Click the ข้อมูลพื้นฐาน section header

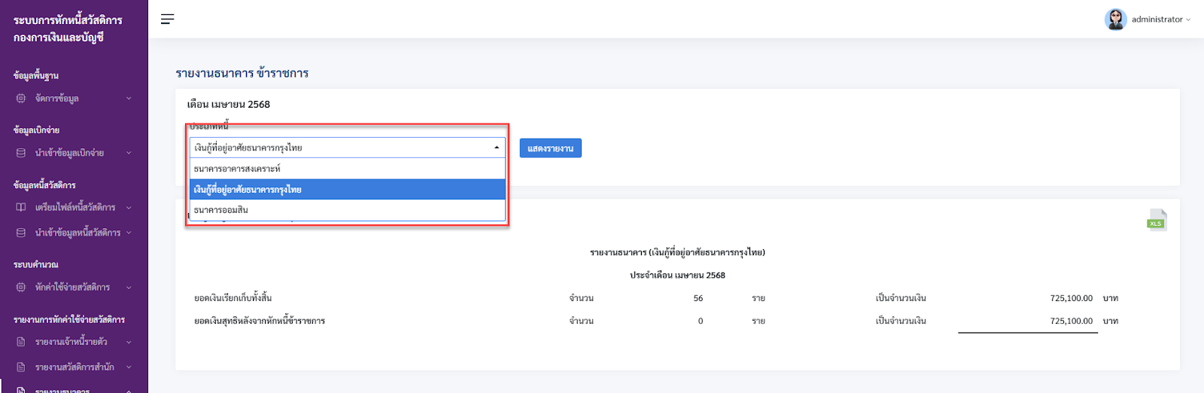[35, 75]
